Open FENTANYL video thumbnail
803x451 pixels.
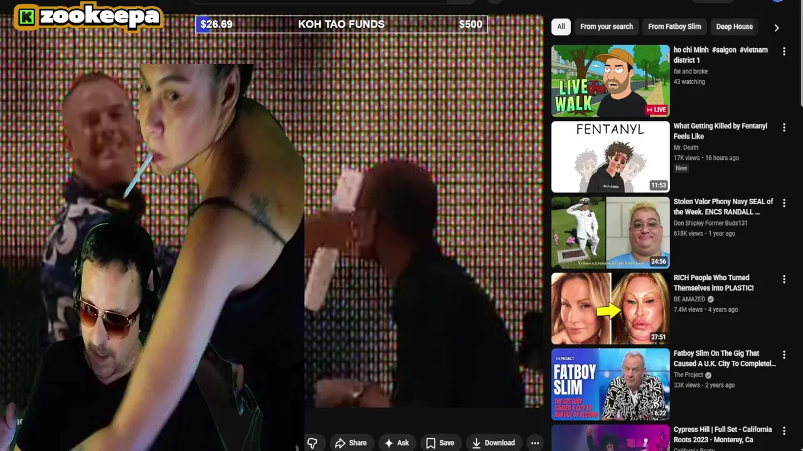tap(610, 157)
